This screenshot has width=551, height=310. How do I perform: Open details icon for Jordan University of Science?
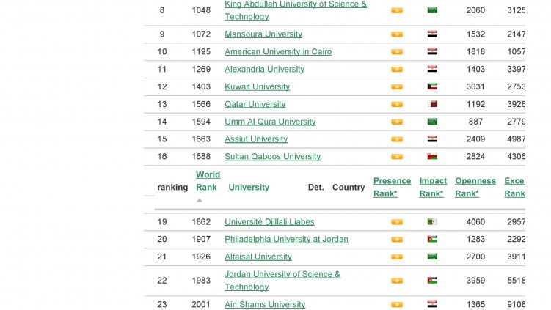[397, 281]
